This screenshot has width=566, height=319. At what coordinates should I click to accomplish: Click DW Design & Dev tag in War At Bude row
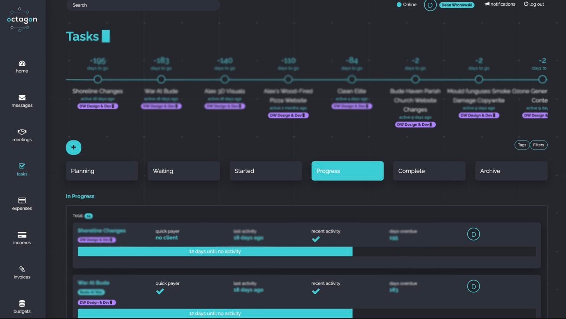point(97,302)
